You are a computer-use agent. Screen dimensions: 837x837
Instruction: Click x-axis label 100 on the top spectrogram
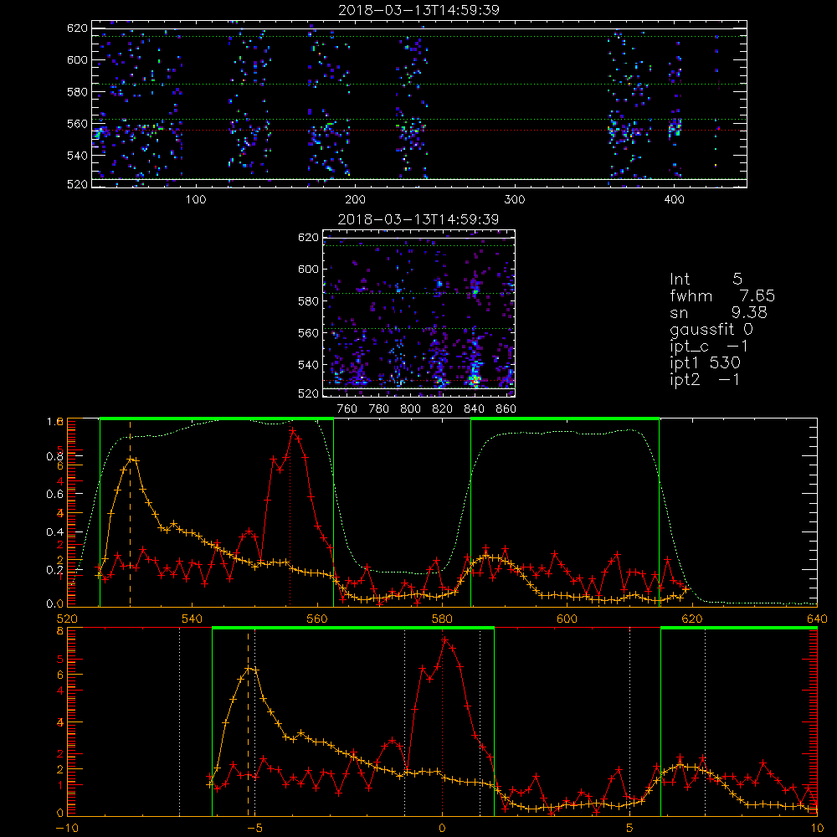click(x=196, y=200)
